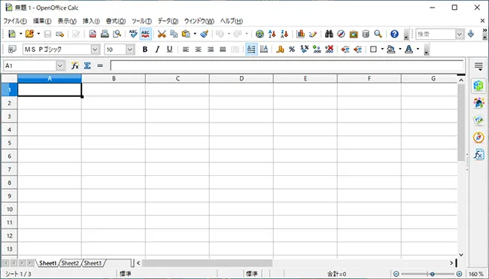Insert a Chart icon

tap(301, 34)
